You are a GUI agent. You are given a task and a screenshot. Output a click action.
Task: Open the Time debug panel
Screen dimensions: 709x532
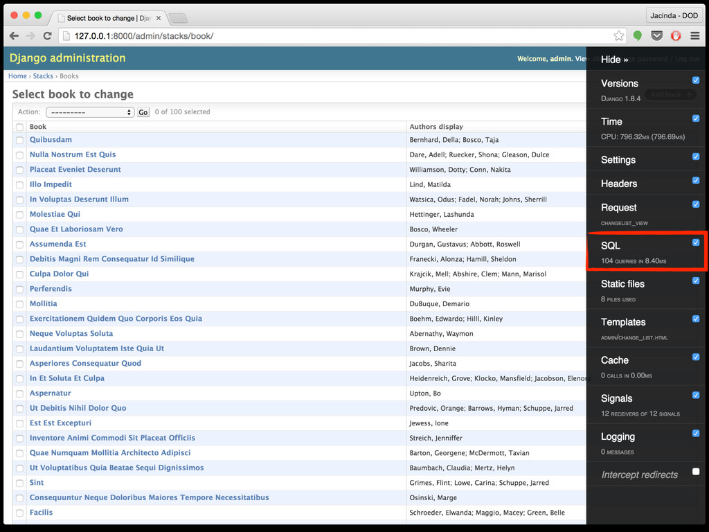point(611,122)
